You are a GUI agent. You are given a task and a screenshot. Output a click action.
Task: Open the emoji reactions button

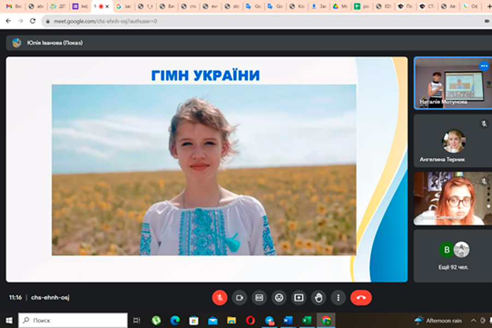click(279, 297)
